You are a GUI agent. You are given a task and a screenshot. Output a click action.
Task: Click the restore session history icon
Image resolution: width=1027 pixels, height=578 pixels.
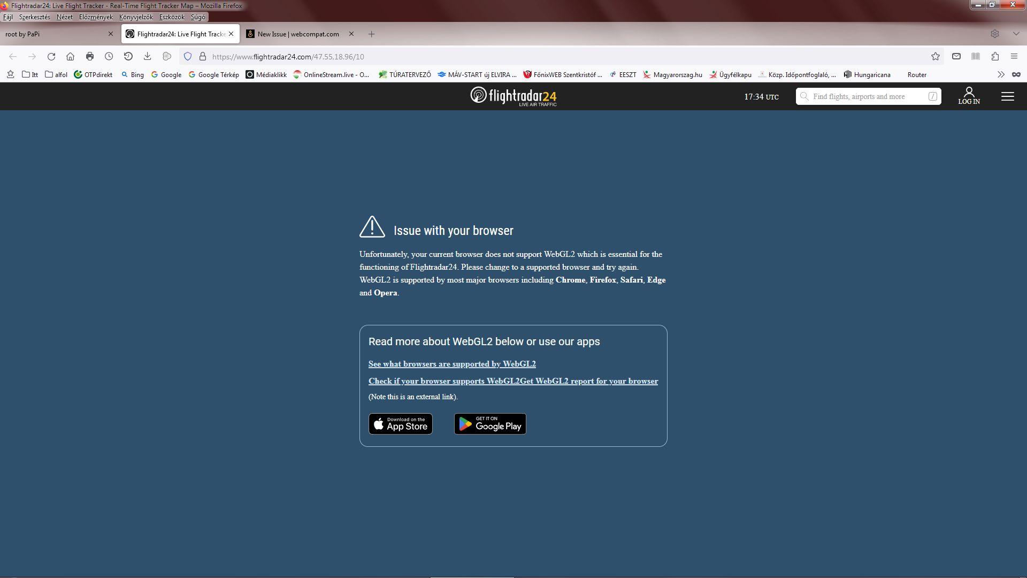click(x=128, y=57)
